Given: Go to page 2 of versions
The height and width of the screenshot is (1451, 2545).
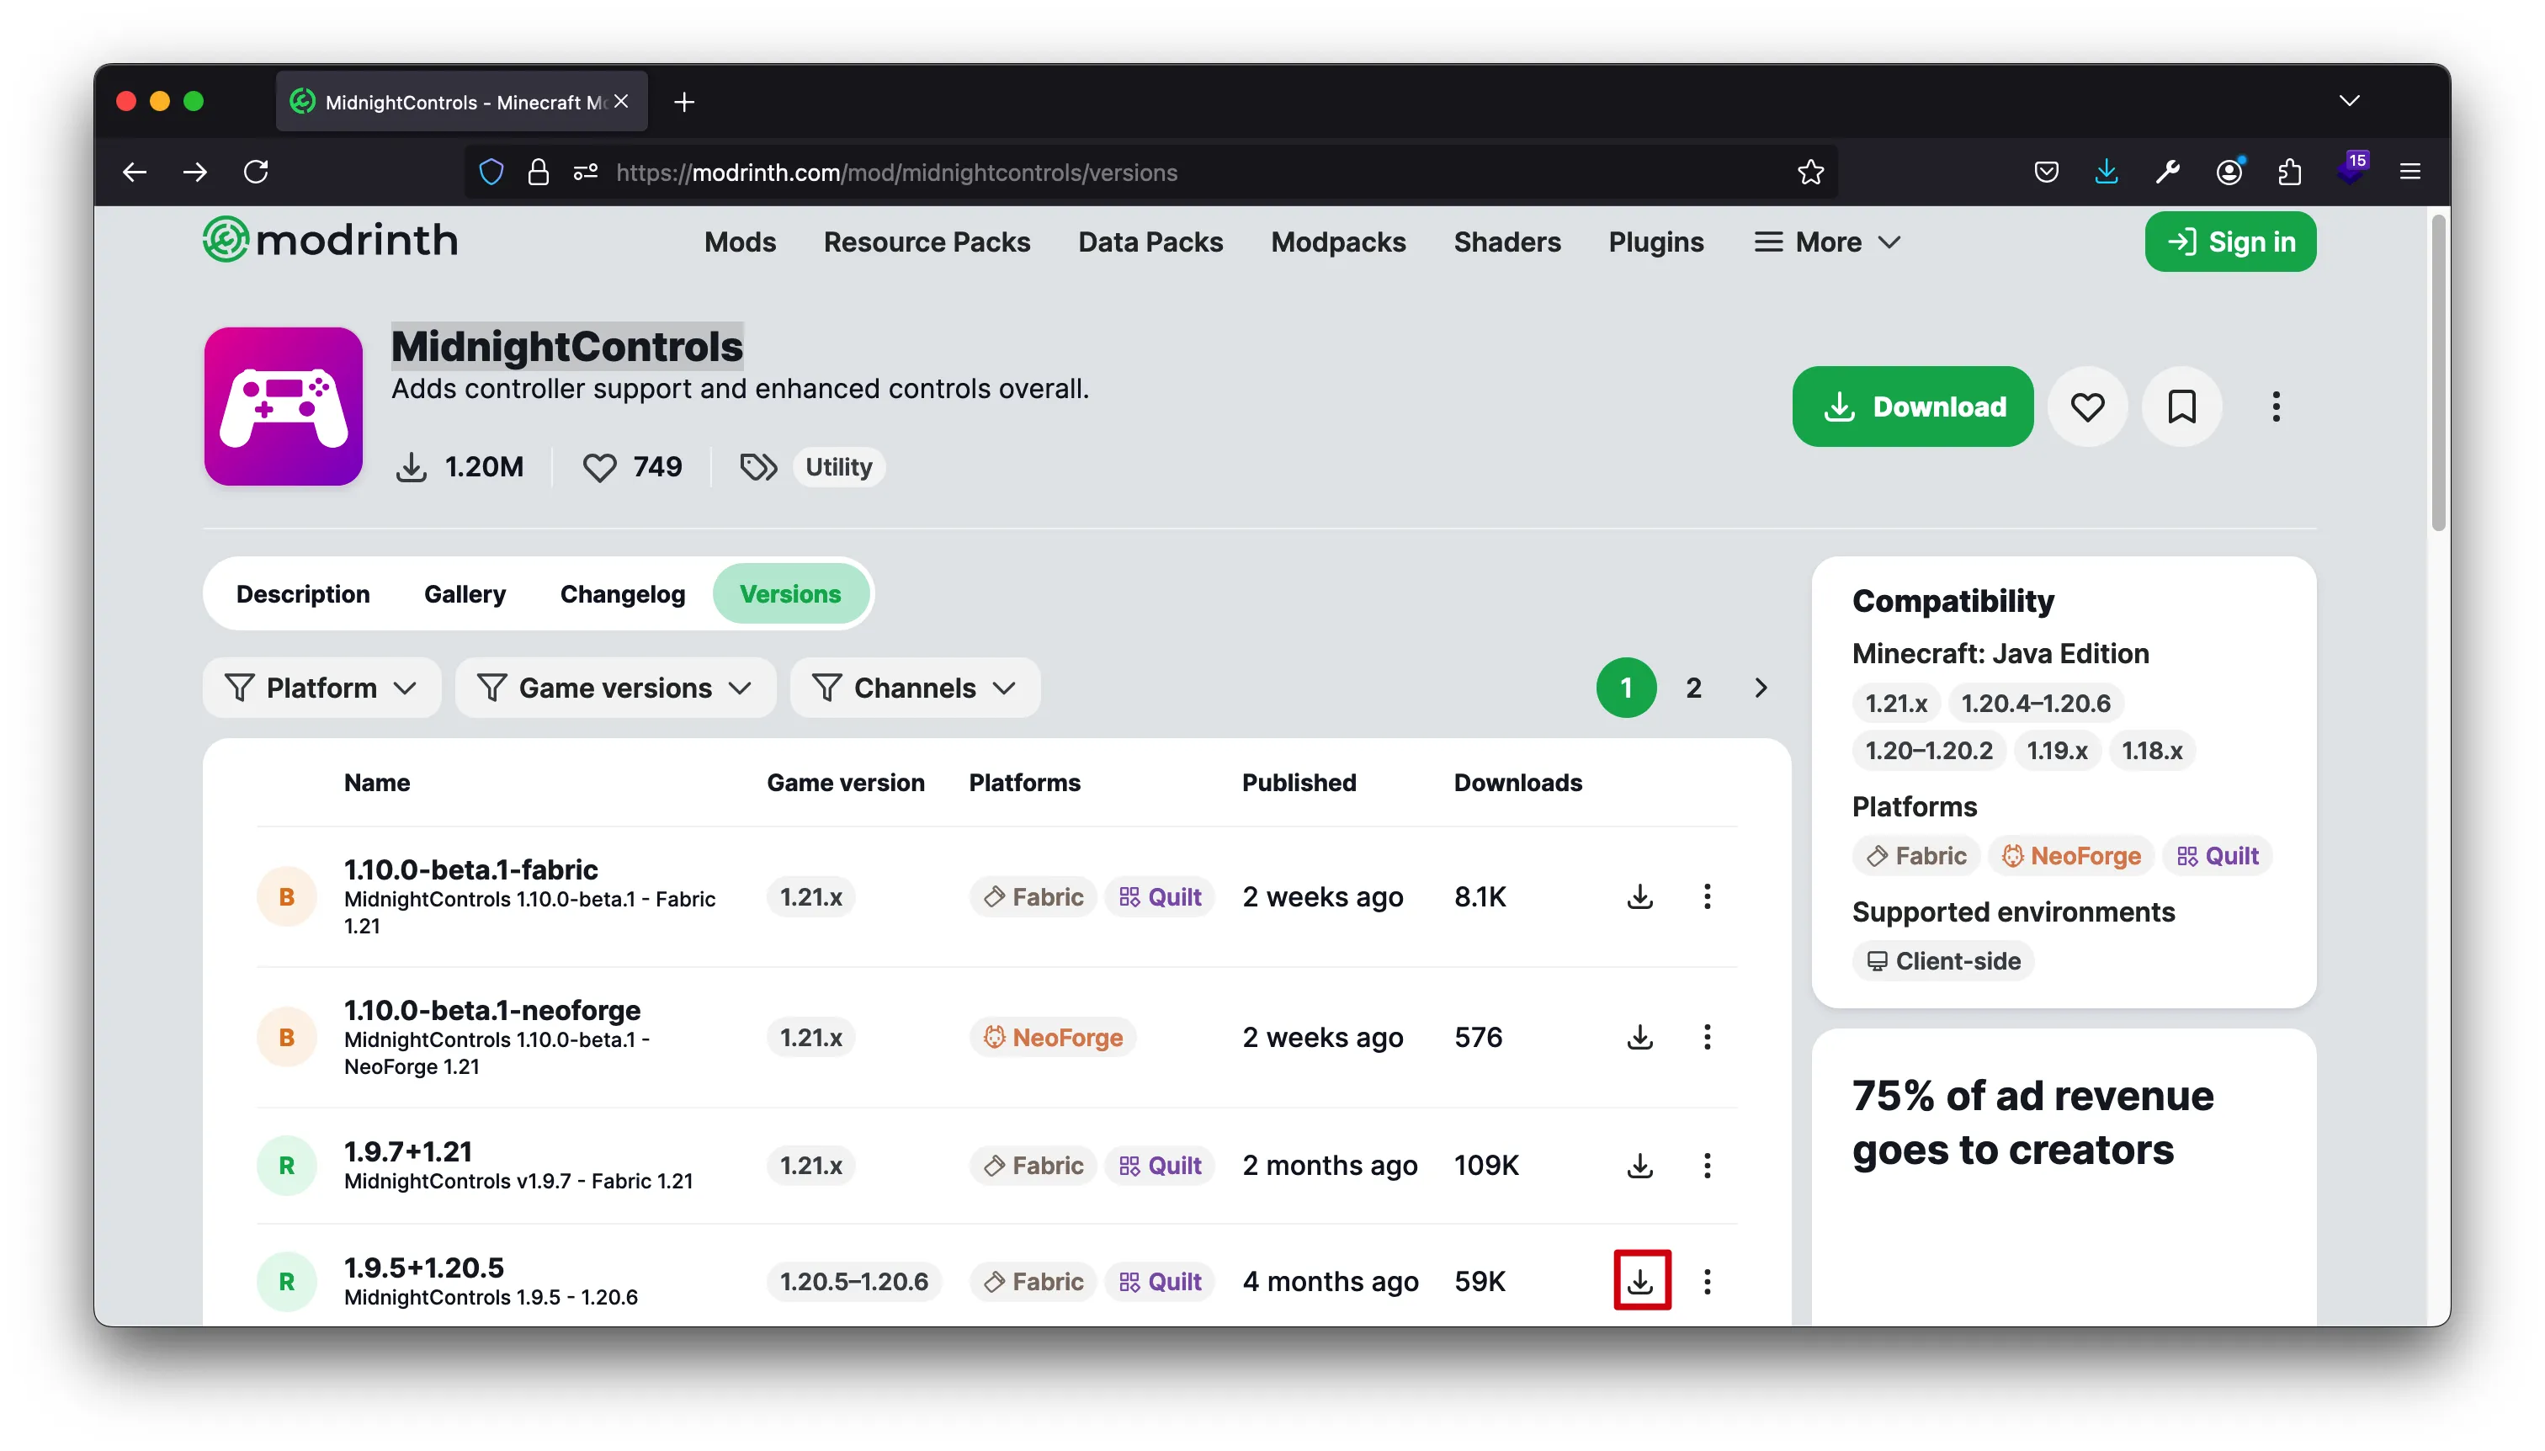Looking at the screenshot, I should click(1693, 688).
